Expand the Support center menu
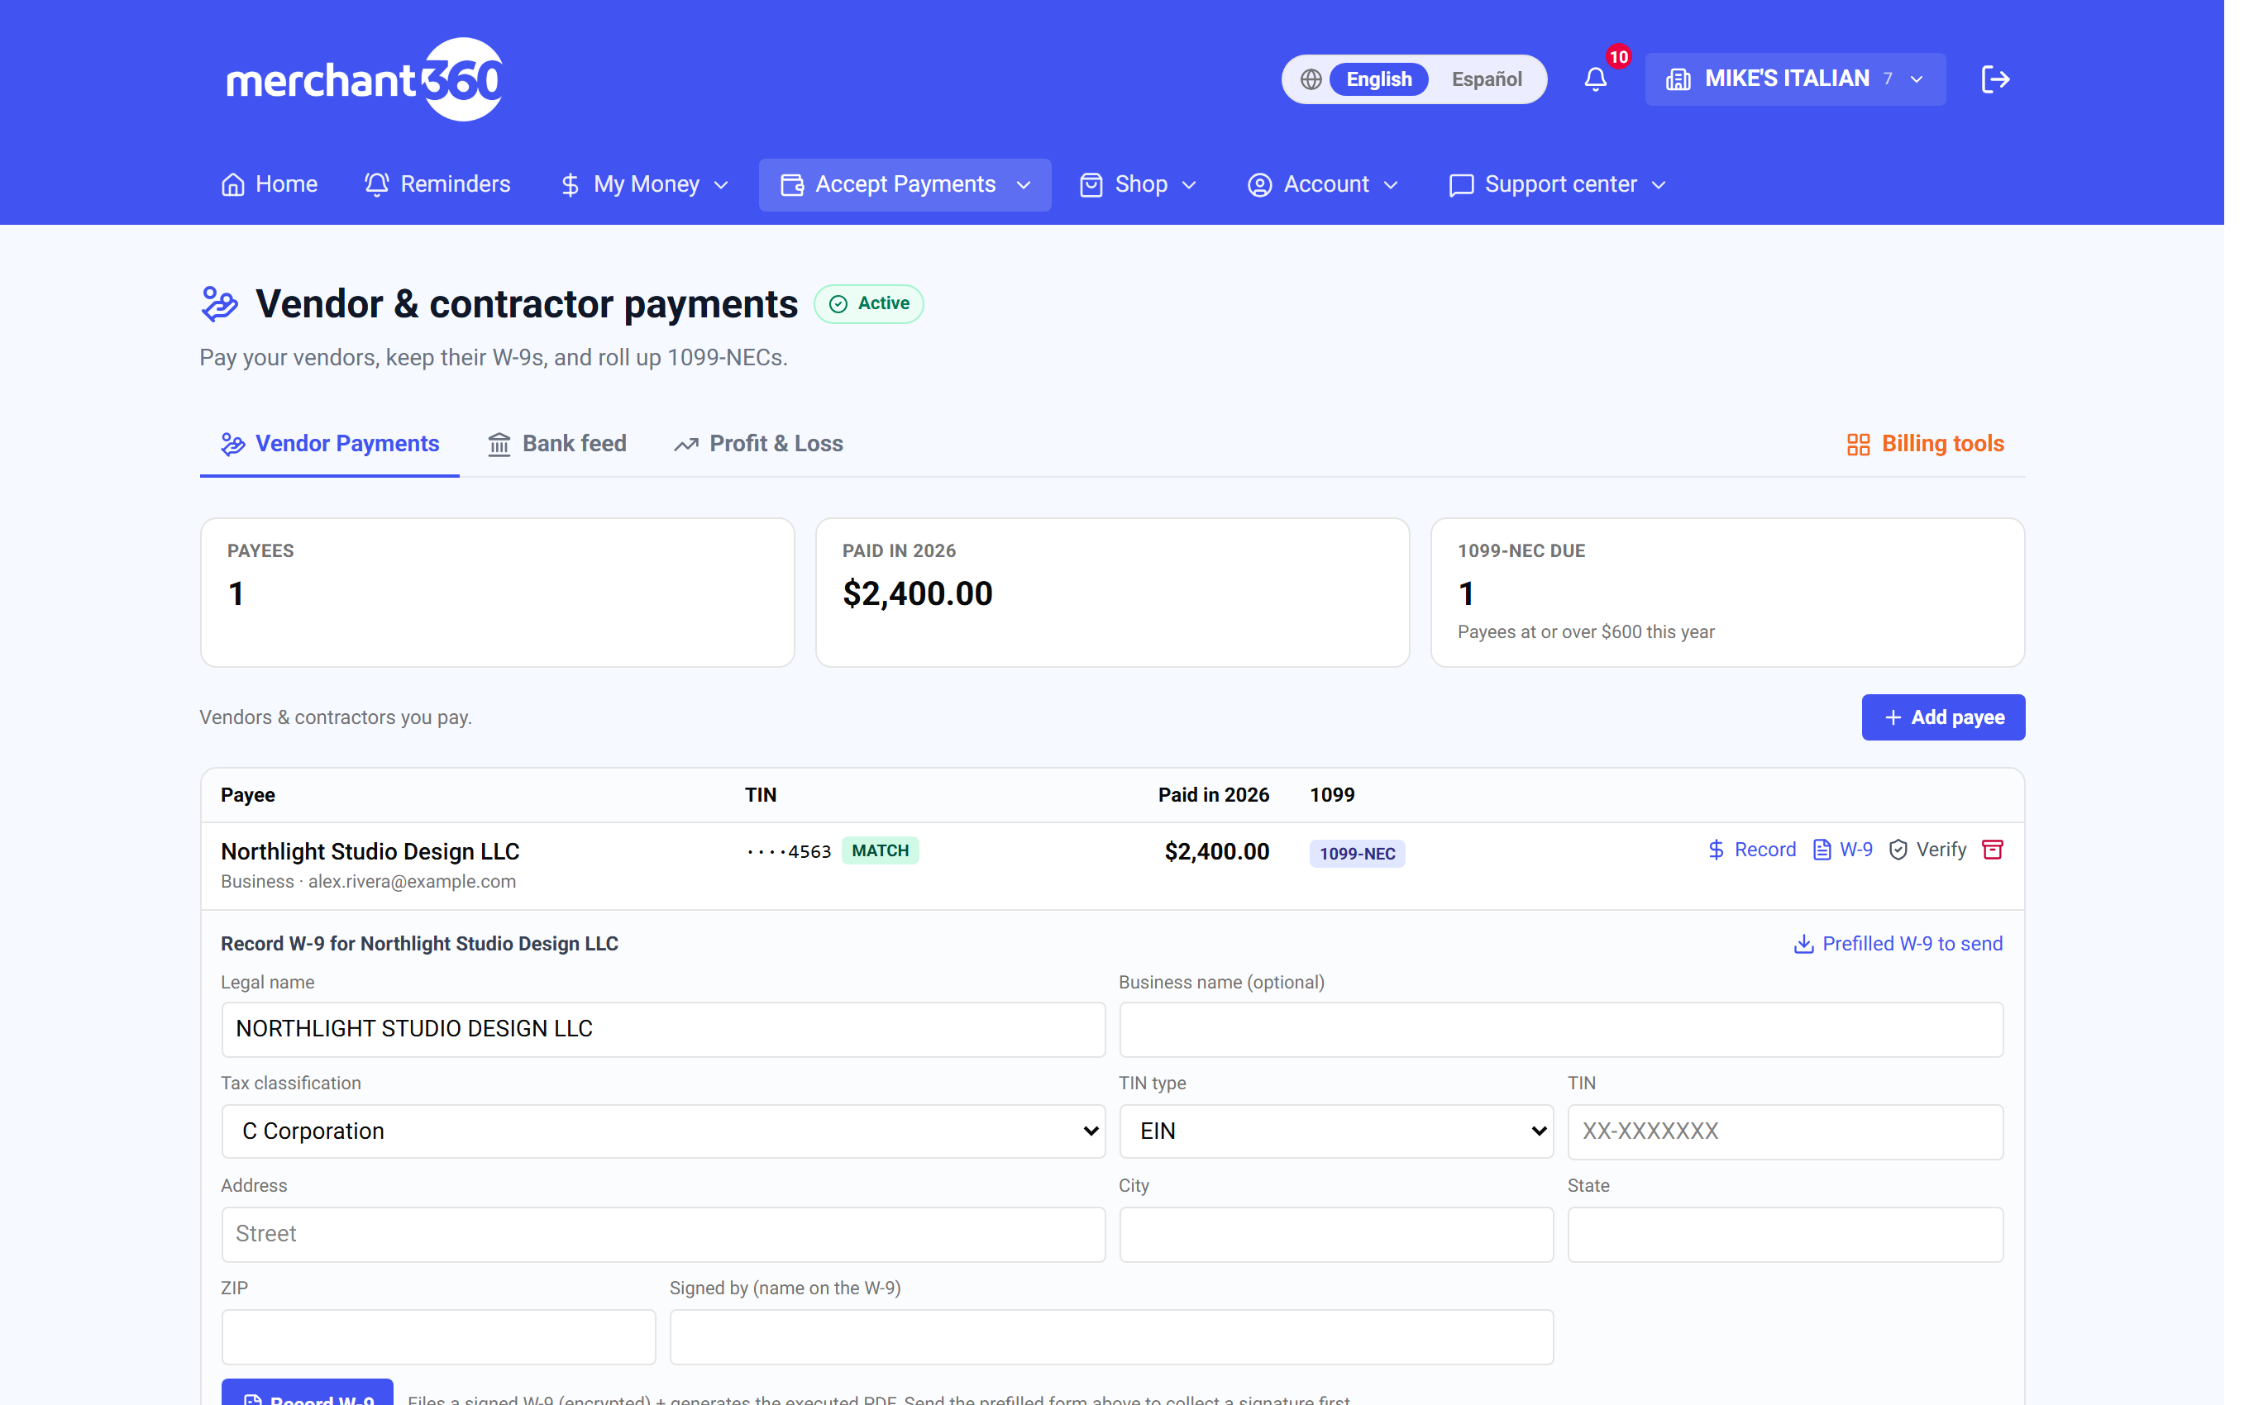The width and height of the screenshot is (2249, 1405). 1558,185
